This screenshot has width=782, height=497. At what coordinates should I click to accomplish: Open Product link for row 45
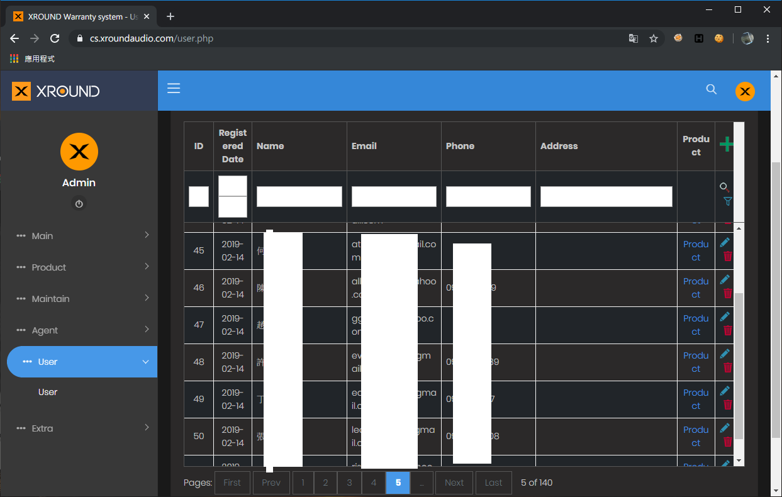(x=696, y=250)
